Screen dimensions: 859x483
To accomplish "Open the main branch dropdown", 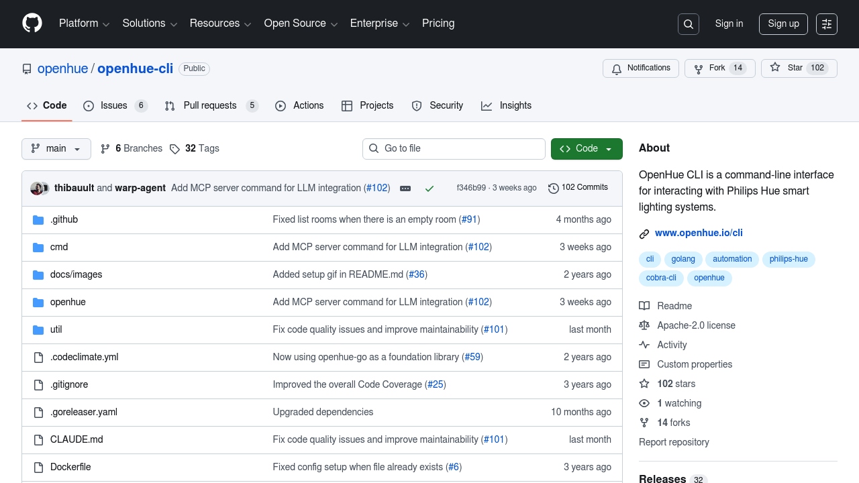I will [56, 149].
